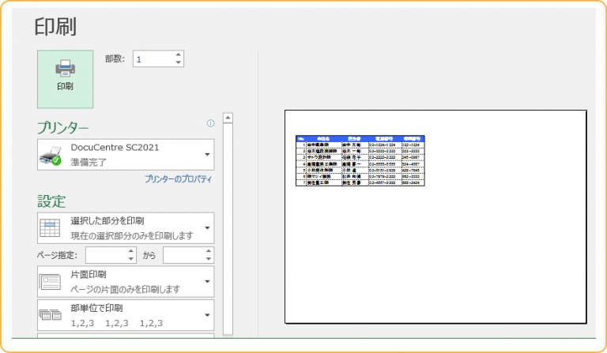The height and width of the screenshot is (353, 607).
Task: Click the large Print (印刷) button
Action: coord(65,79)
